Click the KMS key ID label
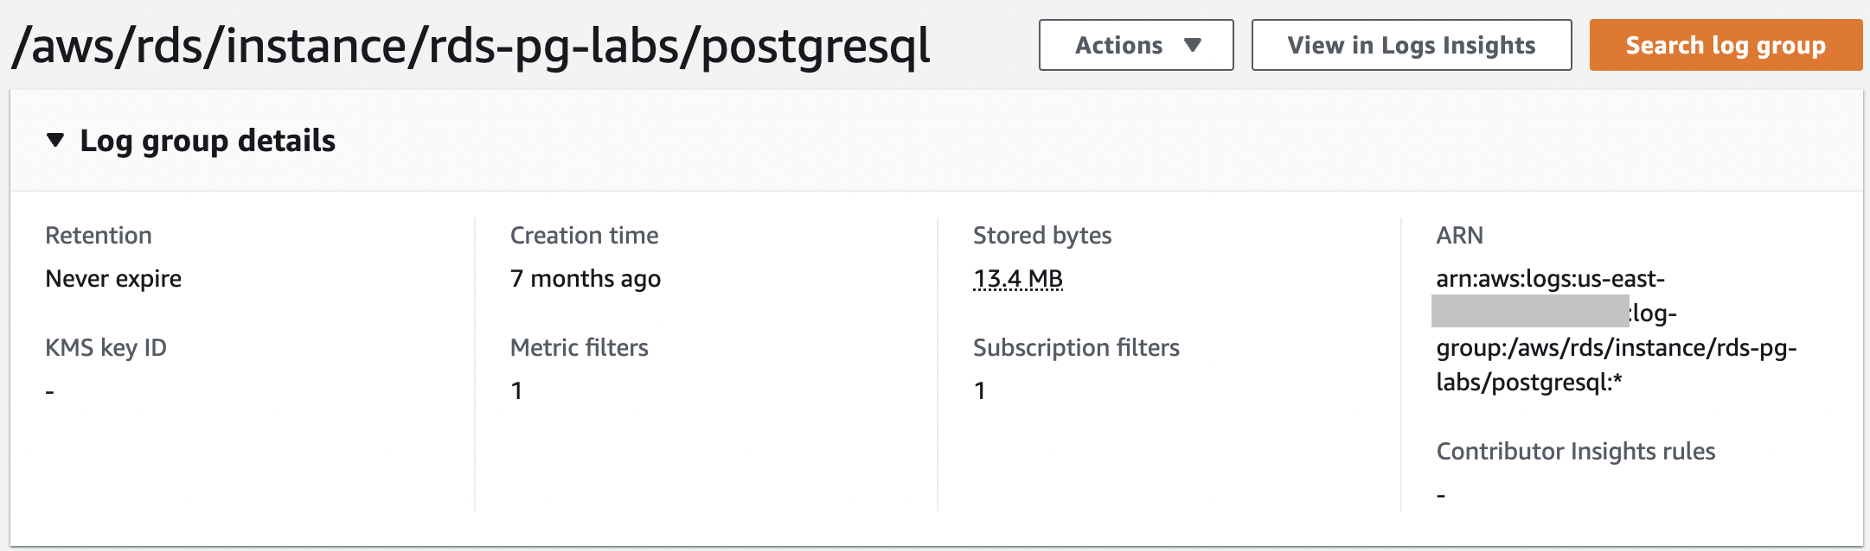 [x=106, y=348]
